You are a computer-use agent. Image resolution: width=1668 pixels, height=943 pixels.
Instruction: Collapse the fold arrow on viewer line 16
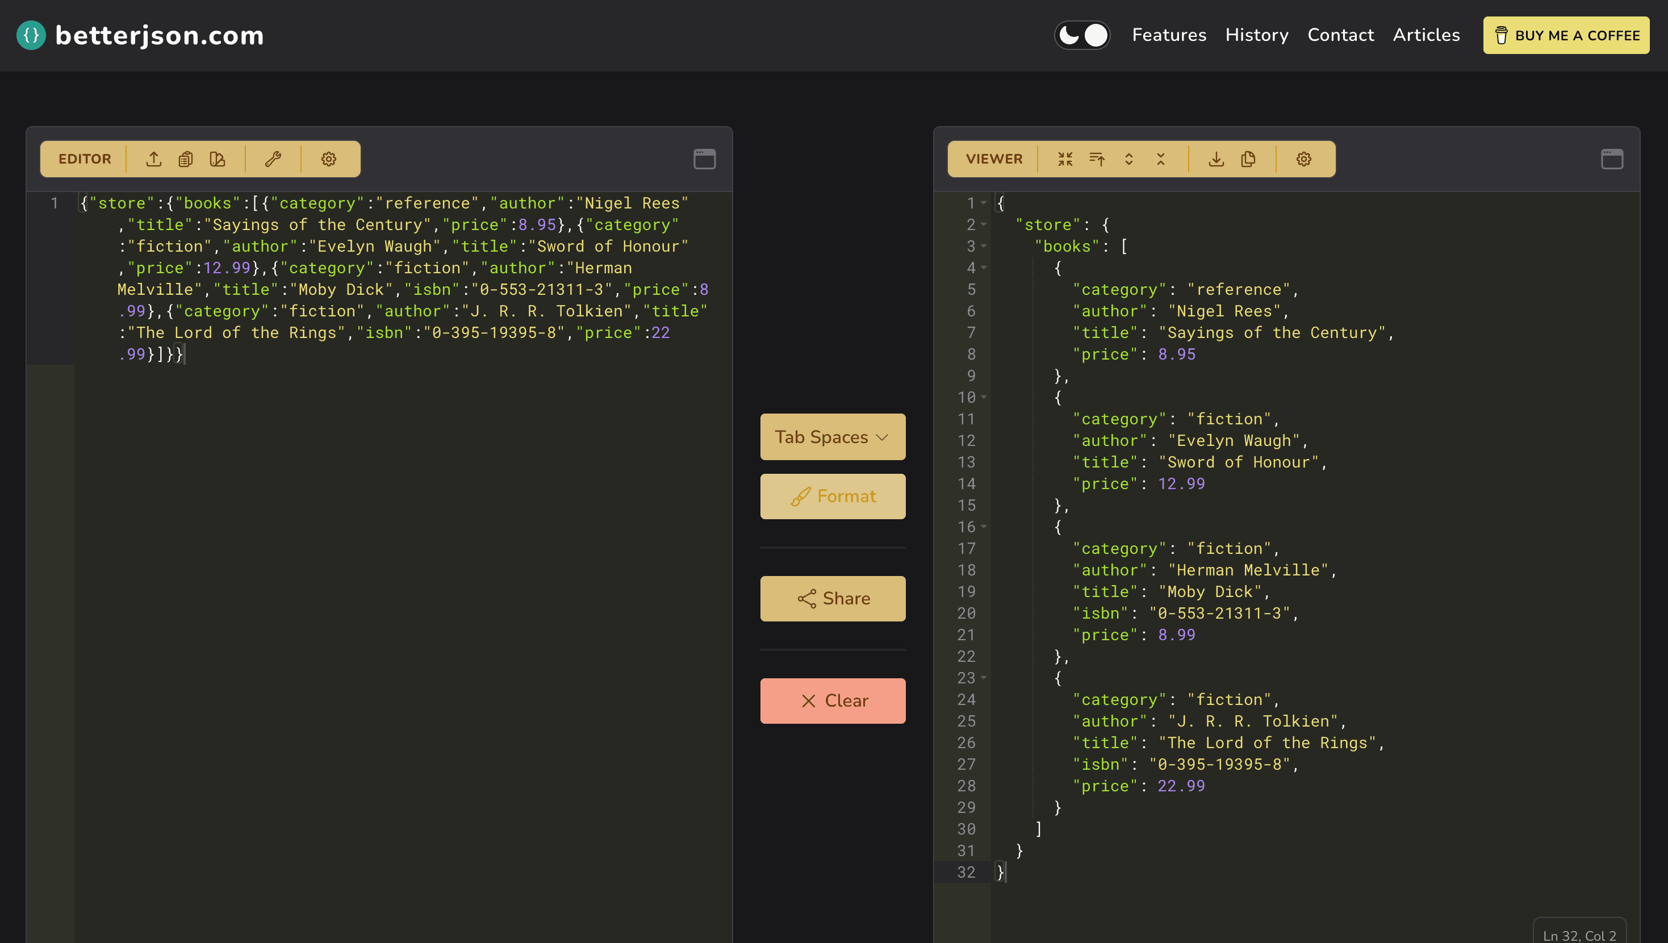click(984, 527)
